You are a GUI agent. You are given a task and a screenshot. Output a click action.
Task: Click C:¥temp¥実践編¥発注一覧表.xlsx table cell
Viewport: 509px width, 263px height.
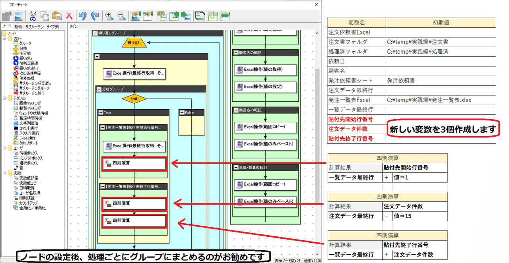[x=441, y=100]
